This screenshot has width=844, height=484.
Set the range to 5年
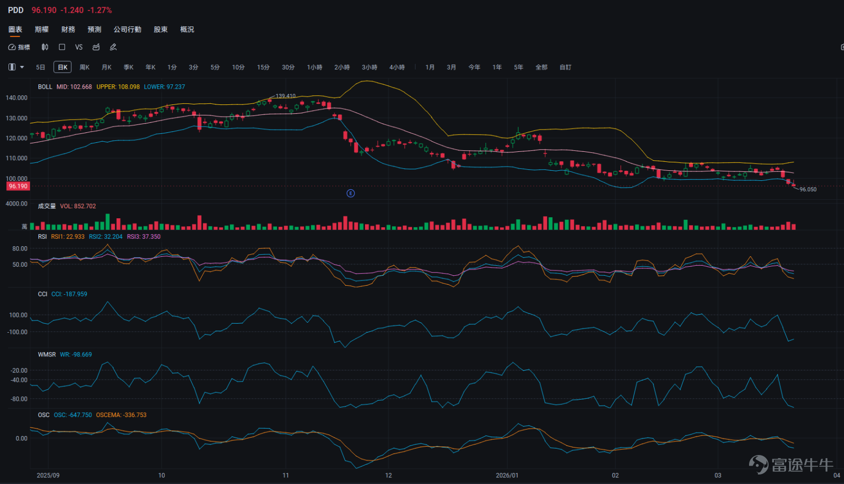(519, 67)
